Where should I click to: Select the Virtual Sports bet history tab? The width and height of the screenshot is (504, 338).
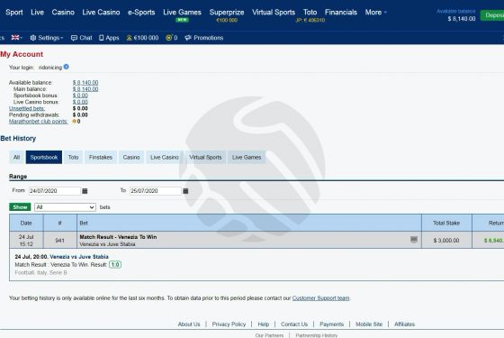click(205, 157)
